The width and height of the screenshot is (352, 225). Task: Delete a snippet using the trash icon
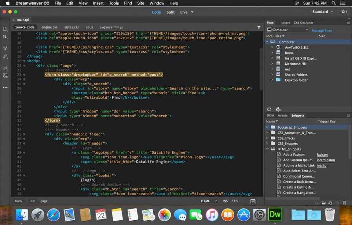(x=344, y=203)
